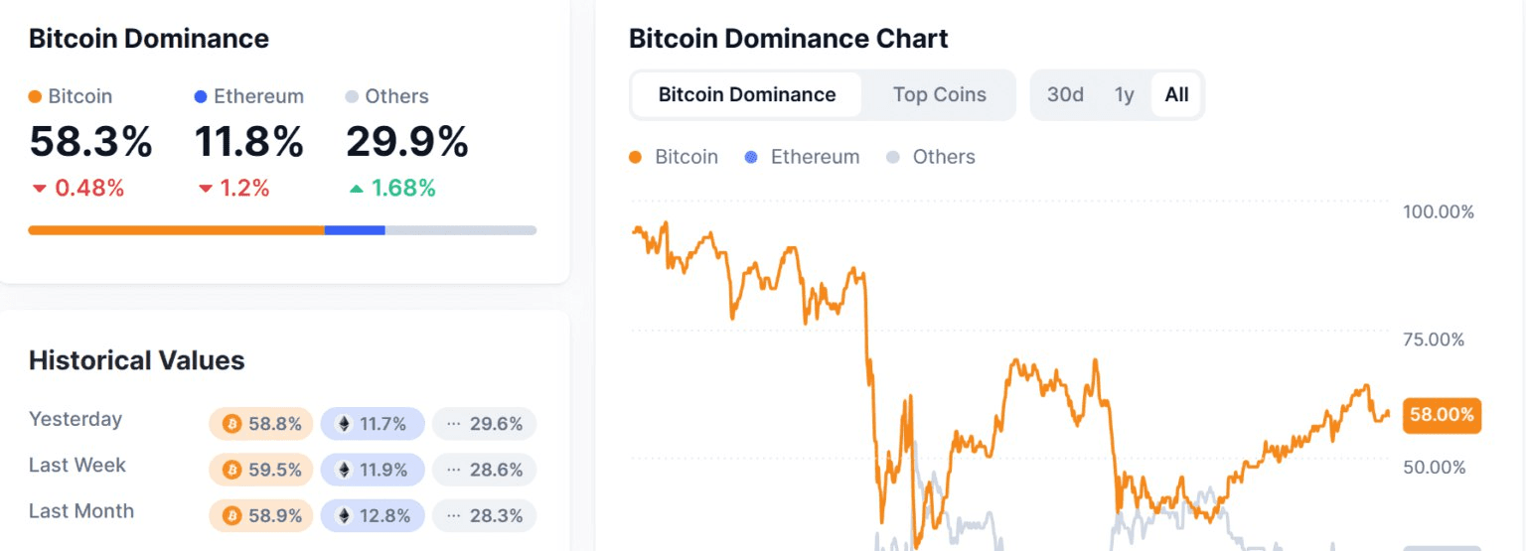Select Bitcoin Dominance chart tab
This screenshot has height=551, width=1526.
coord(747,95)
